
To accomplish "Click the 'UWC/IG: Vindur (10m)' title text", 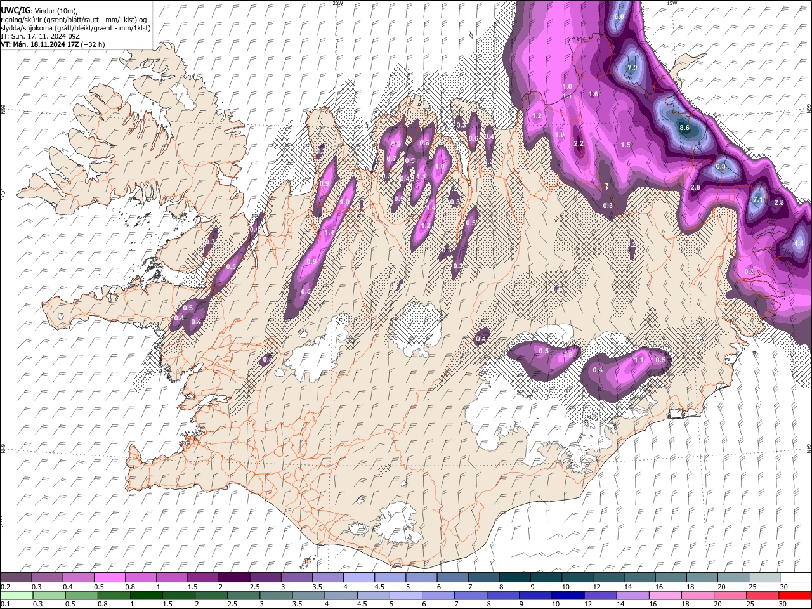I will pyautogui.click(x=39, y=10).
